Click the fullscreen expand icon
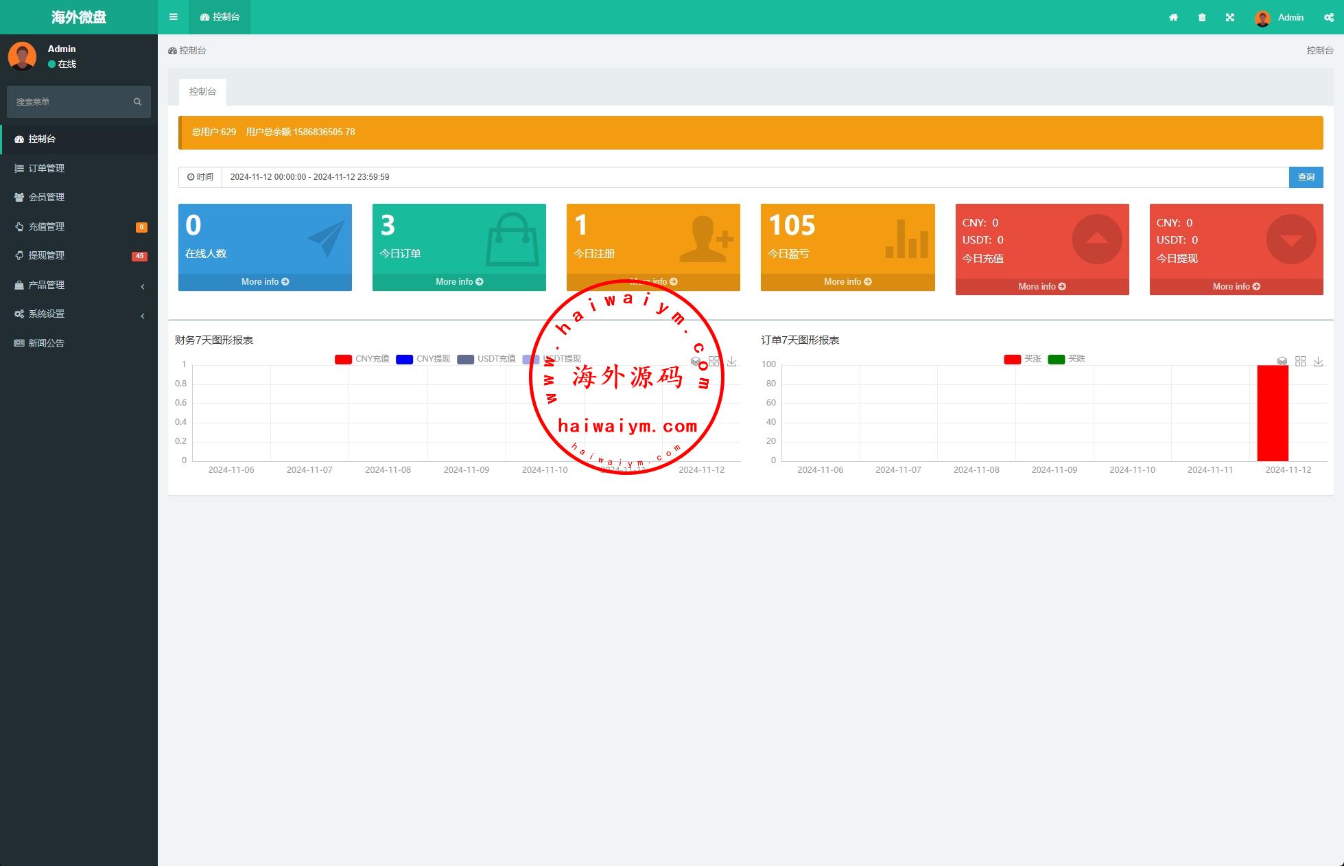Viewport: 1344px width, 866px height. coord(1229,17)
